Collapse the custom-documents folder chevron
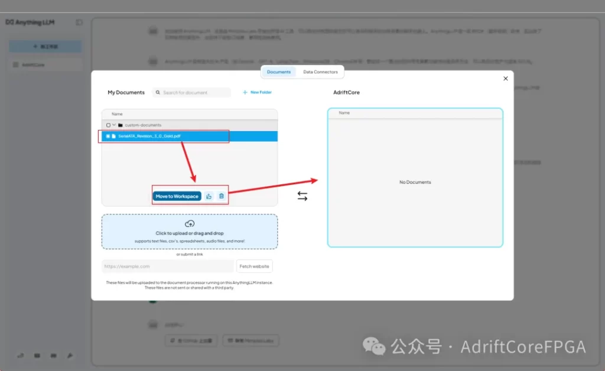The height and width of the screenshot is (371, 605). click(x=114, y=125)
